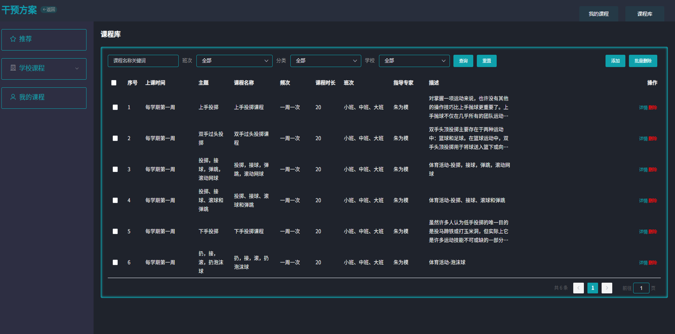This screenshot has height=334, width=675.
Task: Click the 下手投掷课程 course name cell
Action: coord(249,232)
